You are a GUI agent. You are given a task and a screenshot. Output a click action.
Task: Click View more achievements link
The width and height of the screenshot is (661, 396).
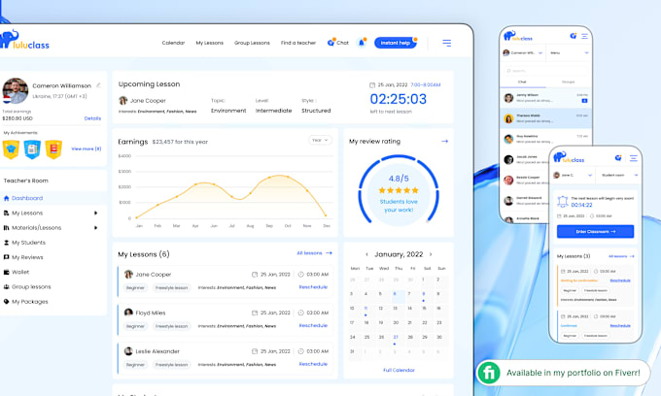coord(86,148)
